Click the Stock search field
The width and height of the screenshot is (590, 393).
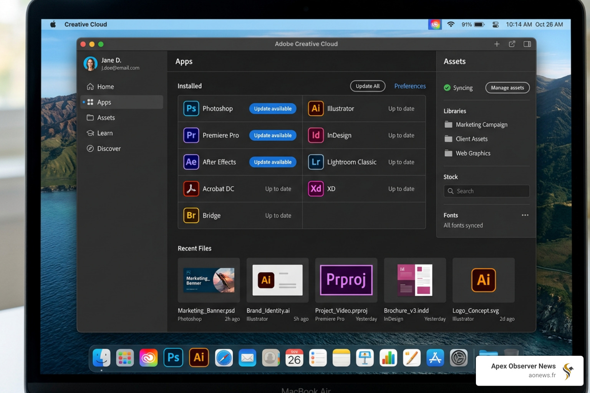(486, 191)
